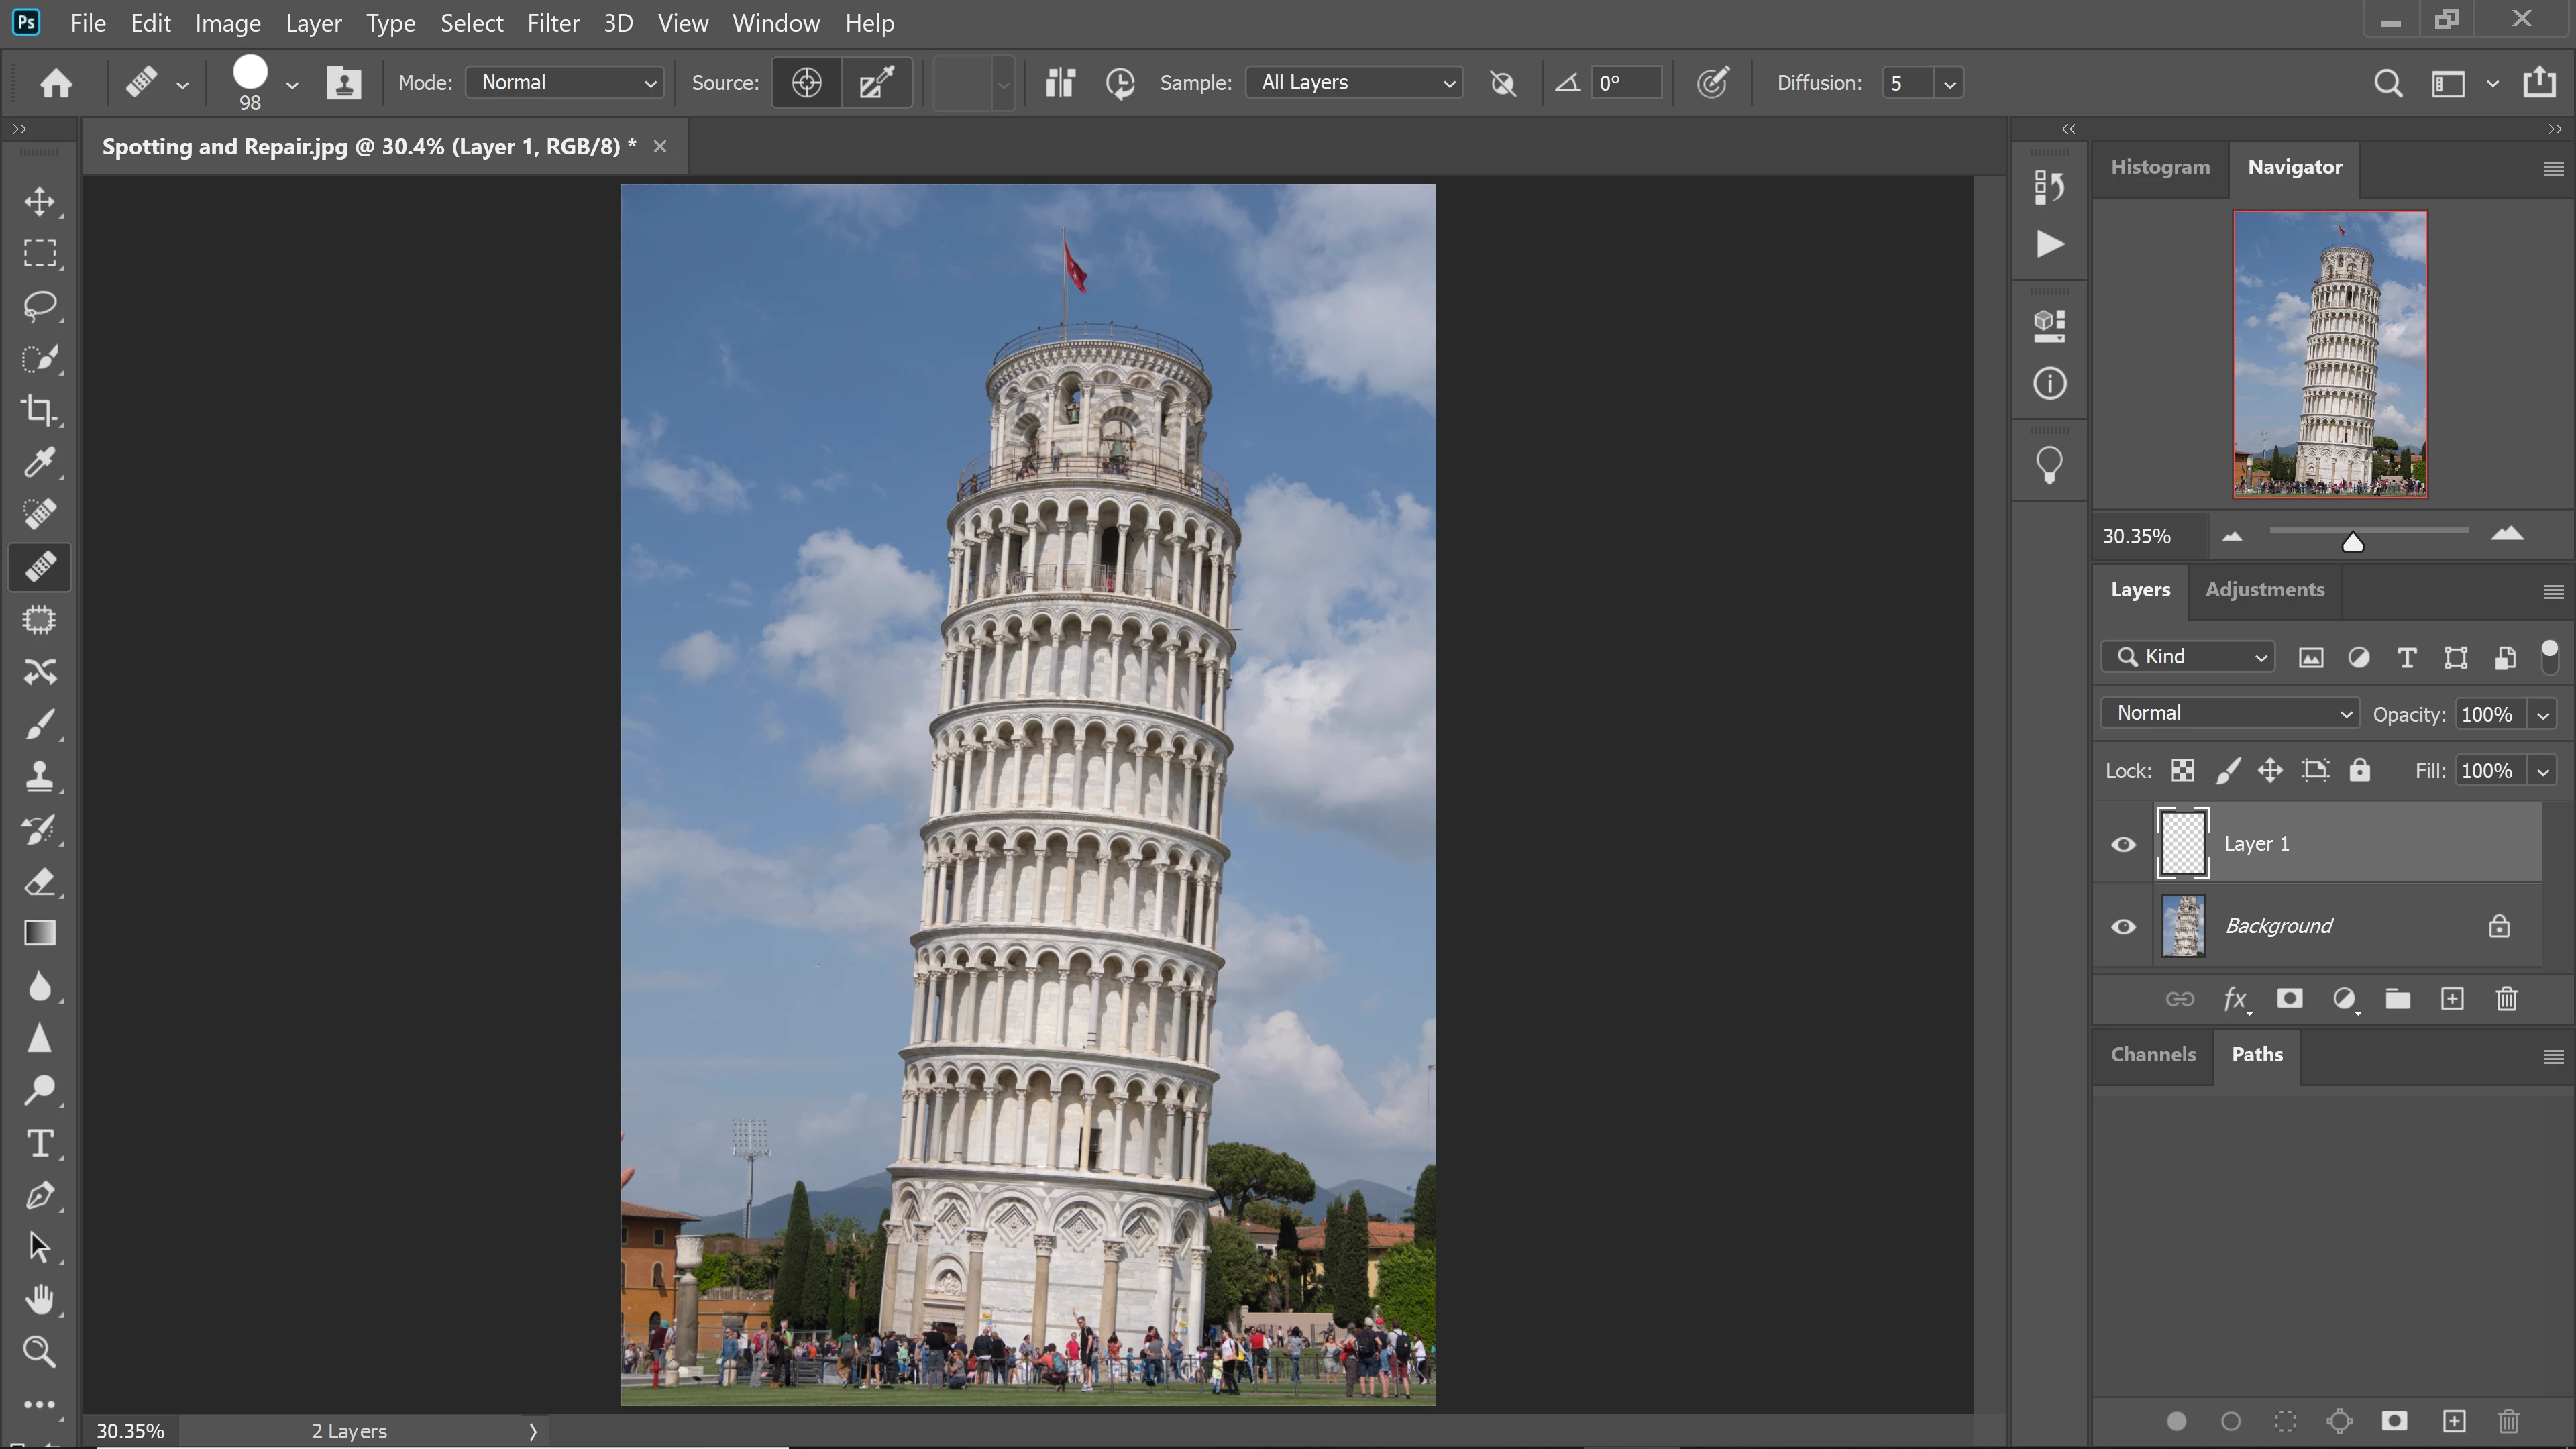Switch to the Channels tab
The image size is (2576, 1449).
tap(2152, 1054)
